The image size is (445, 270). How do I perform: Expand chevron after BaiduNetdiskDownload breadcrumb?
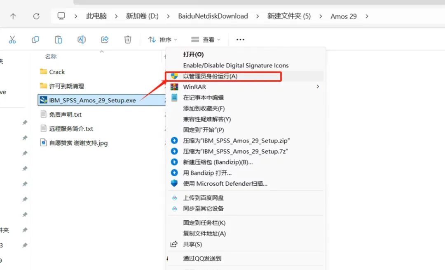pyautogui.click(x=258, y=16)
